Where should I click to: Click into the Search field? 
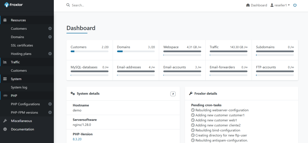coord(120,5)
